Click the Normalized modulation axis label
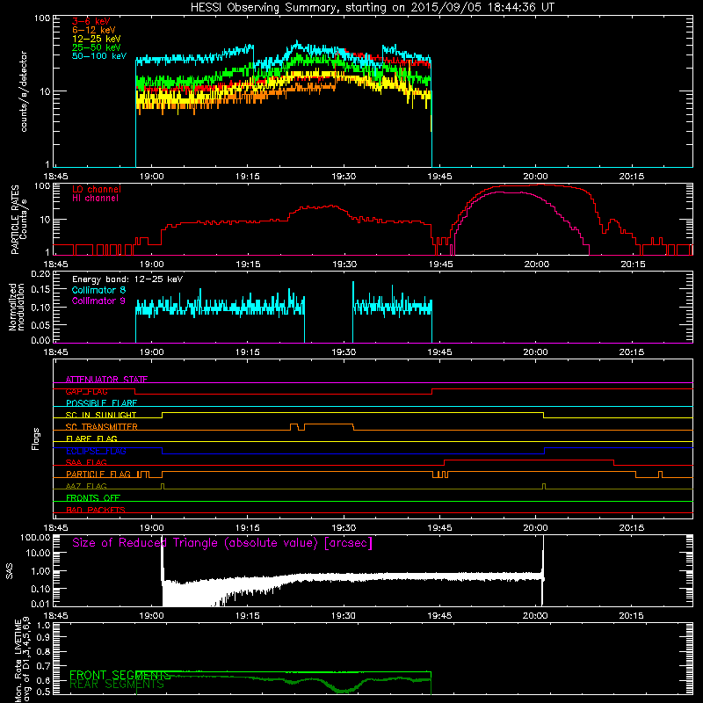Viewport: 703px width, 703px height. pyautogui.click(x=17, y=307)
